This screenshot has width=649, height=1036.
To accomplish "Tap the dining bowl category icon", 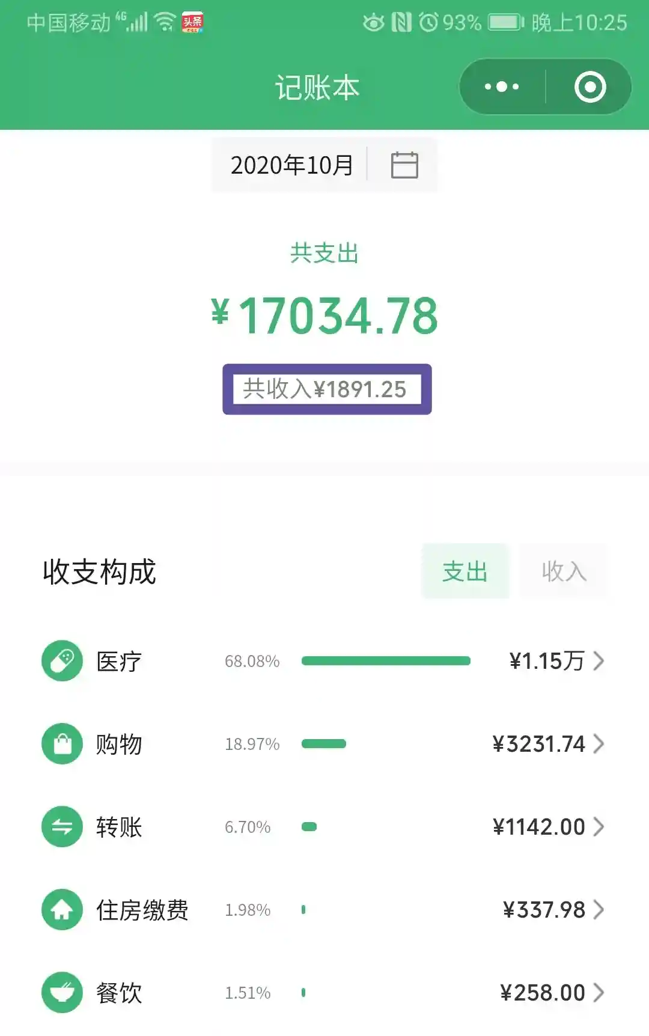I will click(62, 992).
